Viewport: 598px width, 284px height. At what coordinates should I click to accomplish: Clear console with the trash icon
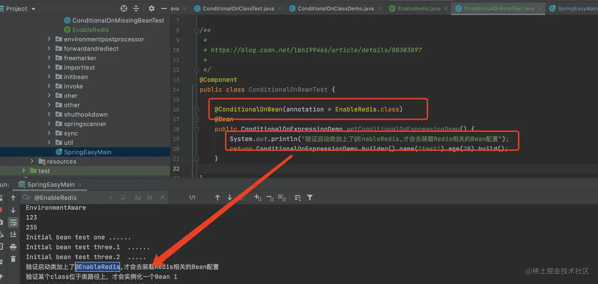(x=13, y=259)
